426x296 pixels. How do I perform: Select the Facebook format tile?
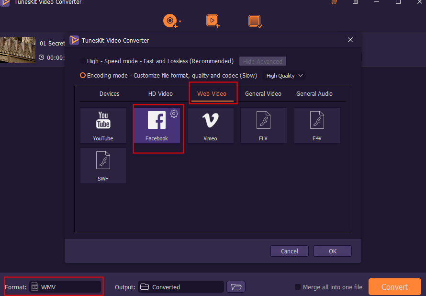[x=157, y=125]
